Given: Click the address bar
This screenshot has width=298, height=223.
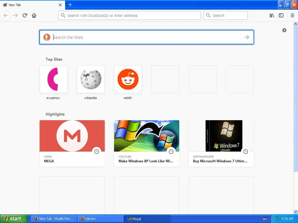Looking at the screenshot, I should pos(129,15).
